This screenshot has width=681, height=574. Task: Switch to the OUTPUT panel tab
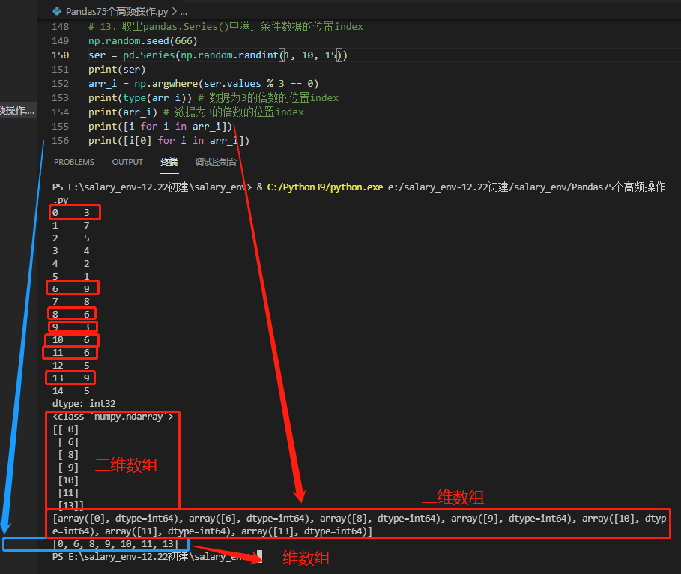point(127,162)
